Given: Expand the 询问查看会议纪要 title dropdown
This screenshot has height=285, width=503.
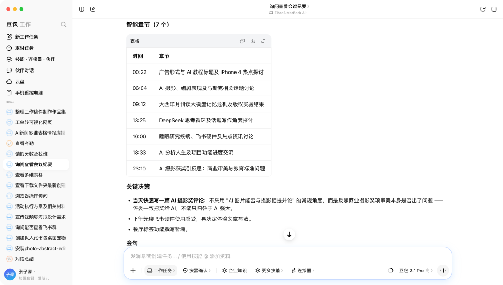Looking at the screenshot, I should click(x=289, y=7).
